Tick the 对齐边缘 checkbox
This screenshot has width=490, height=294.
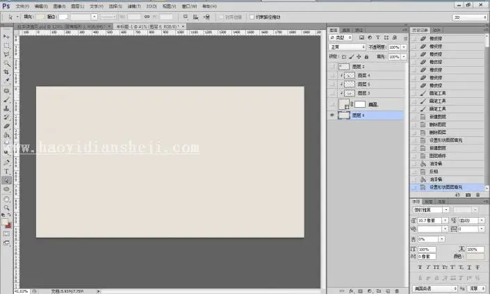tap(221, 17)
